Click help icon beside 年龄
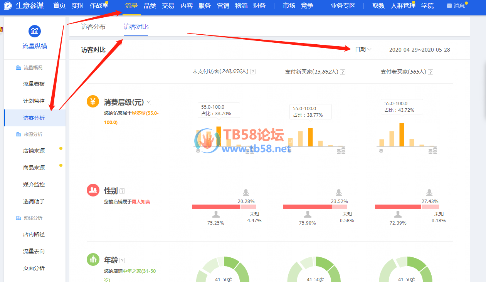Image resolution: width=486 pixels, height=282 pixels. point(122,260)
